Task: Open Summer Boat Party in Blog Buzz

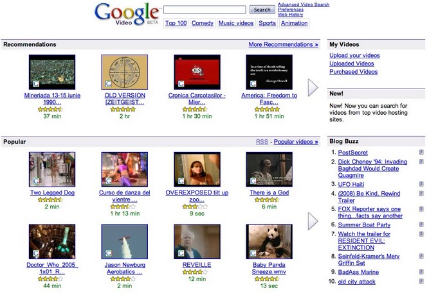Action: point(364,225)
